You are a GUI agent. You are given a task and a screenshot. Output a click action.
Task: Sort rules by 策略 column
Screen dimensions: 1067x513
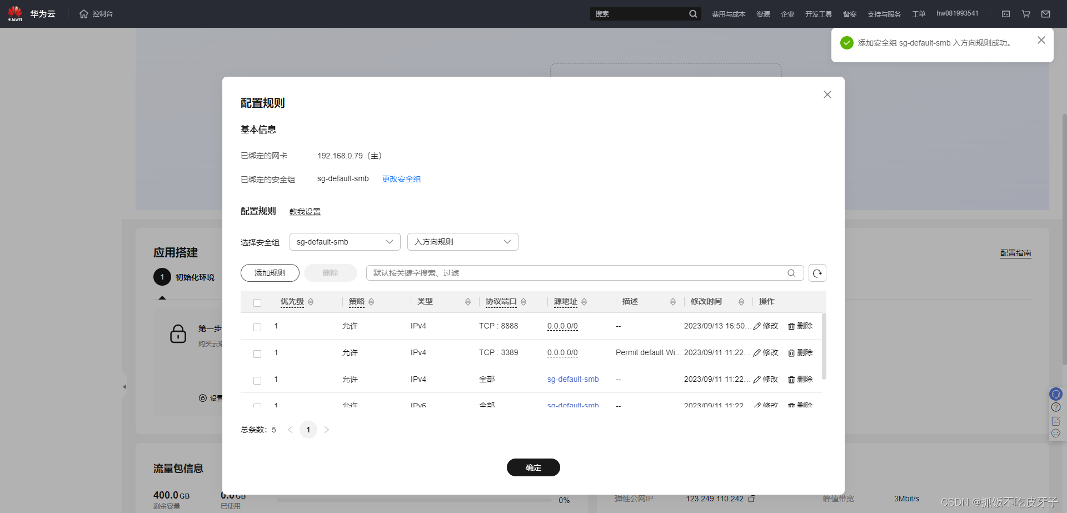pos(371,302)
